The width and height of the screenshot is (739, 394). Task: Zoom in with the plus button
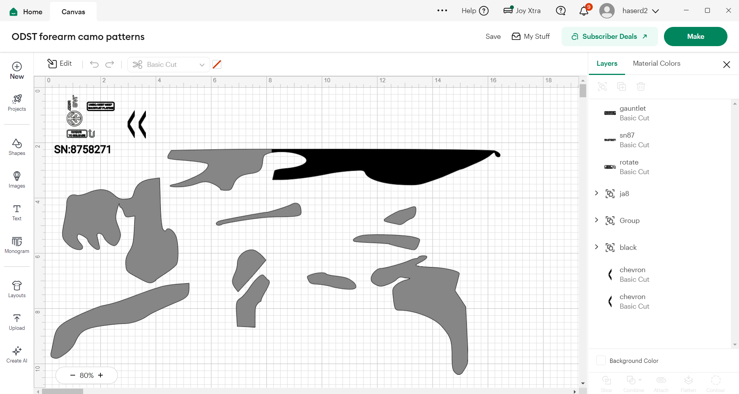pyautogui.click(x=100, y=375)
